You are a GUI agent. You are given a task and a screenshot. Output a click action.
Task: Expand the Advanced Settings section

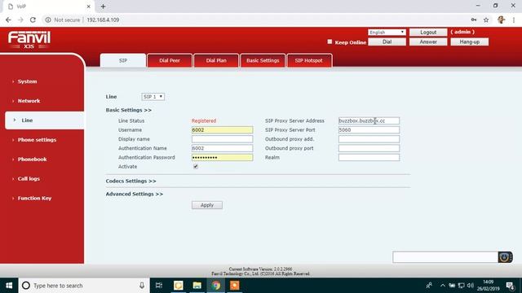tap(134, 194)
